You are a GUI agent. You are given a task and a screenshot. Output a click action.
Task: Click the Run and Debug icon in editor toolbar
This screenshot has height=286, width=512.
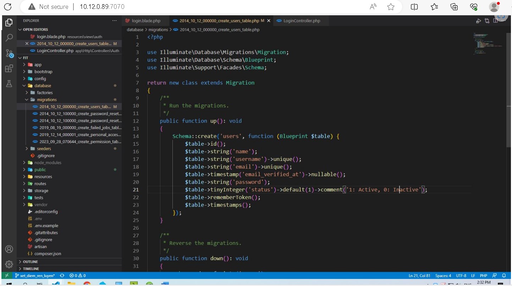click(x=479, y=21)
